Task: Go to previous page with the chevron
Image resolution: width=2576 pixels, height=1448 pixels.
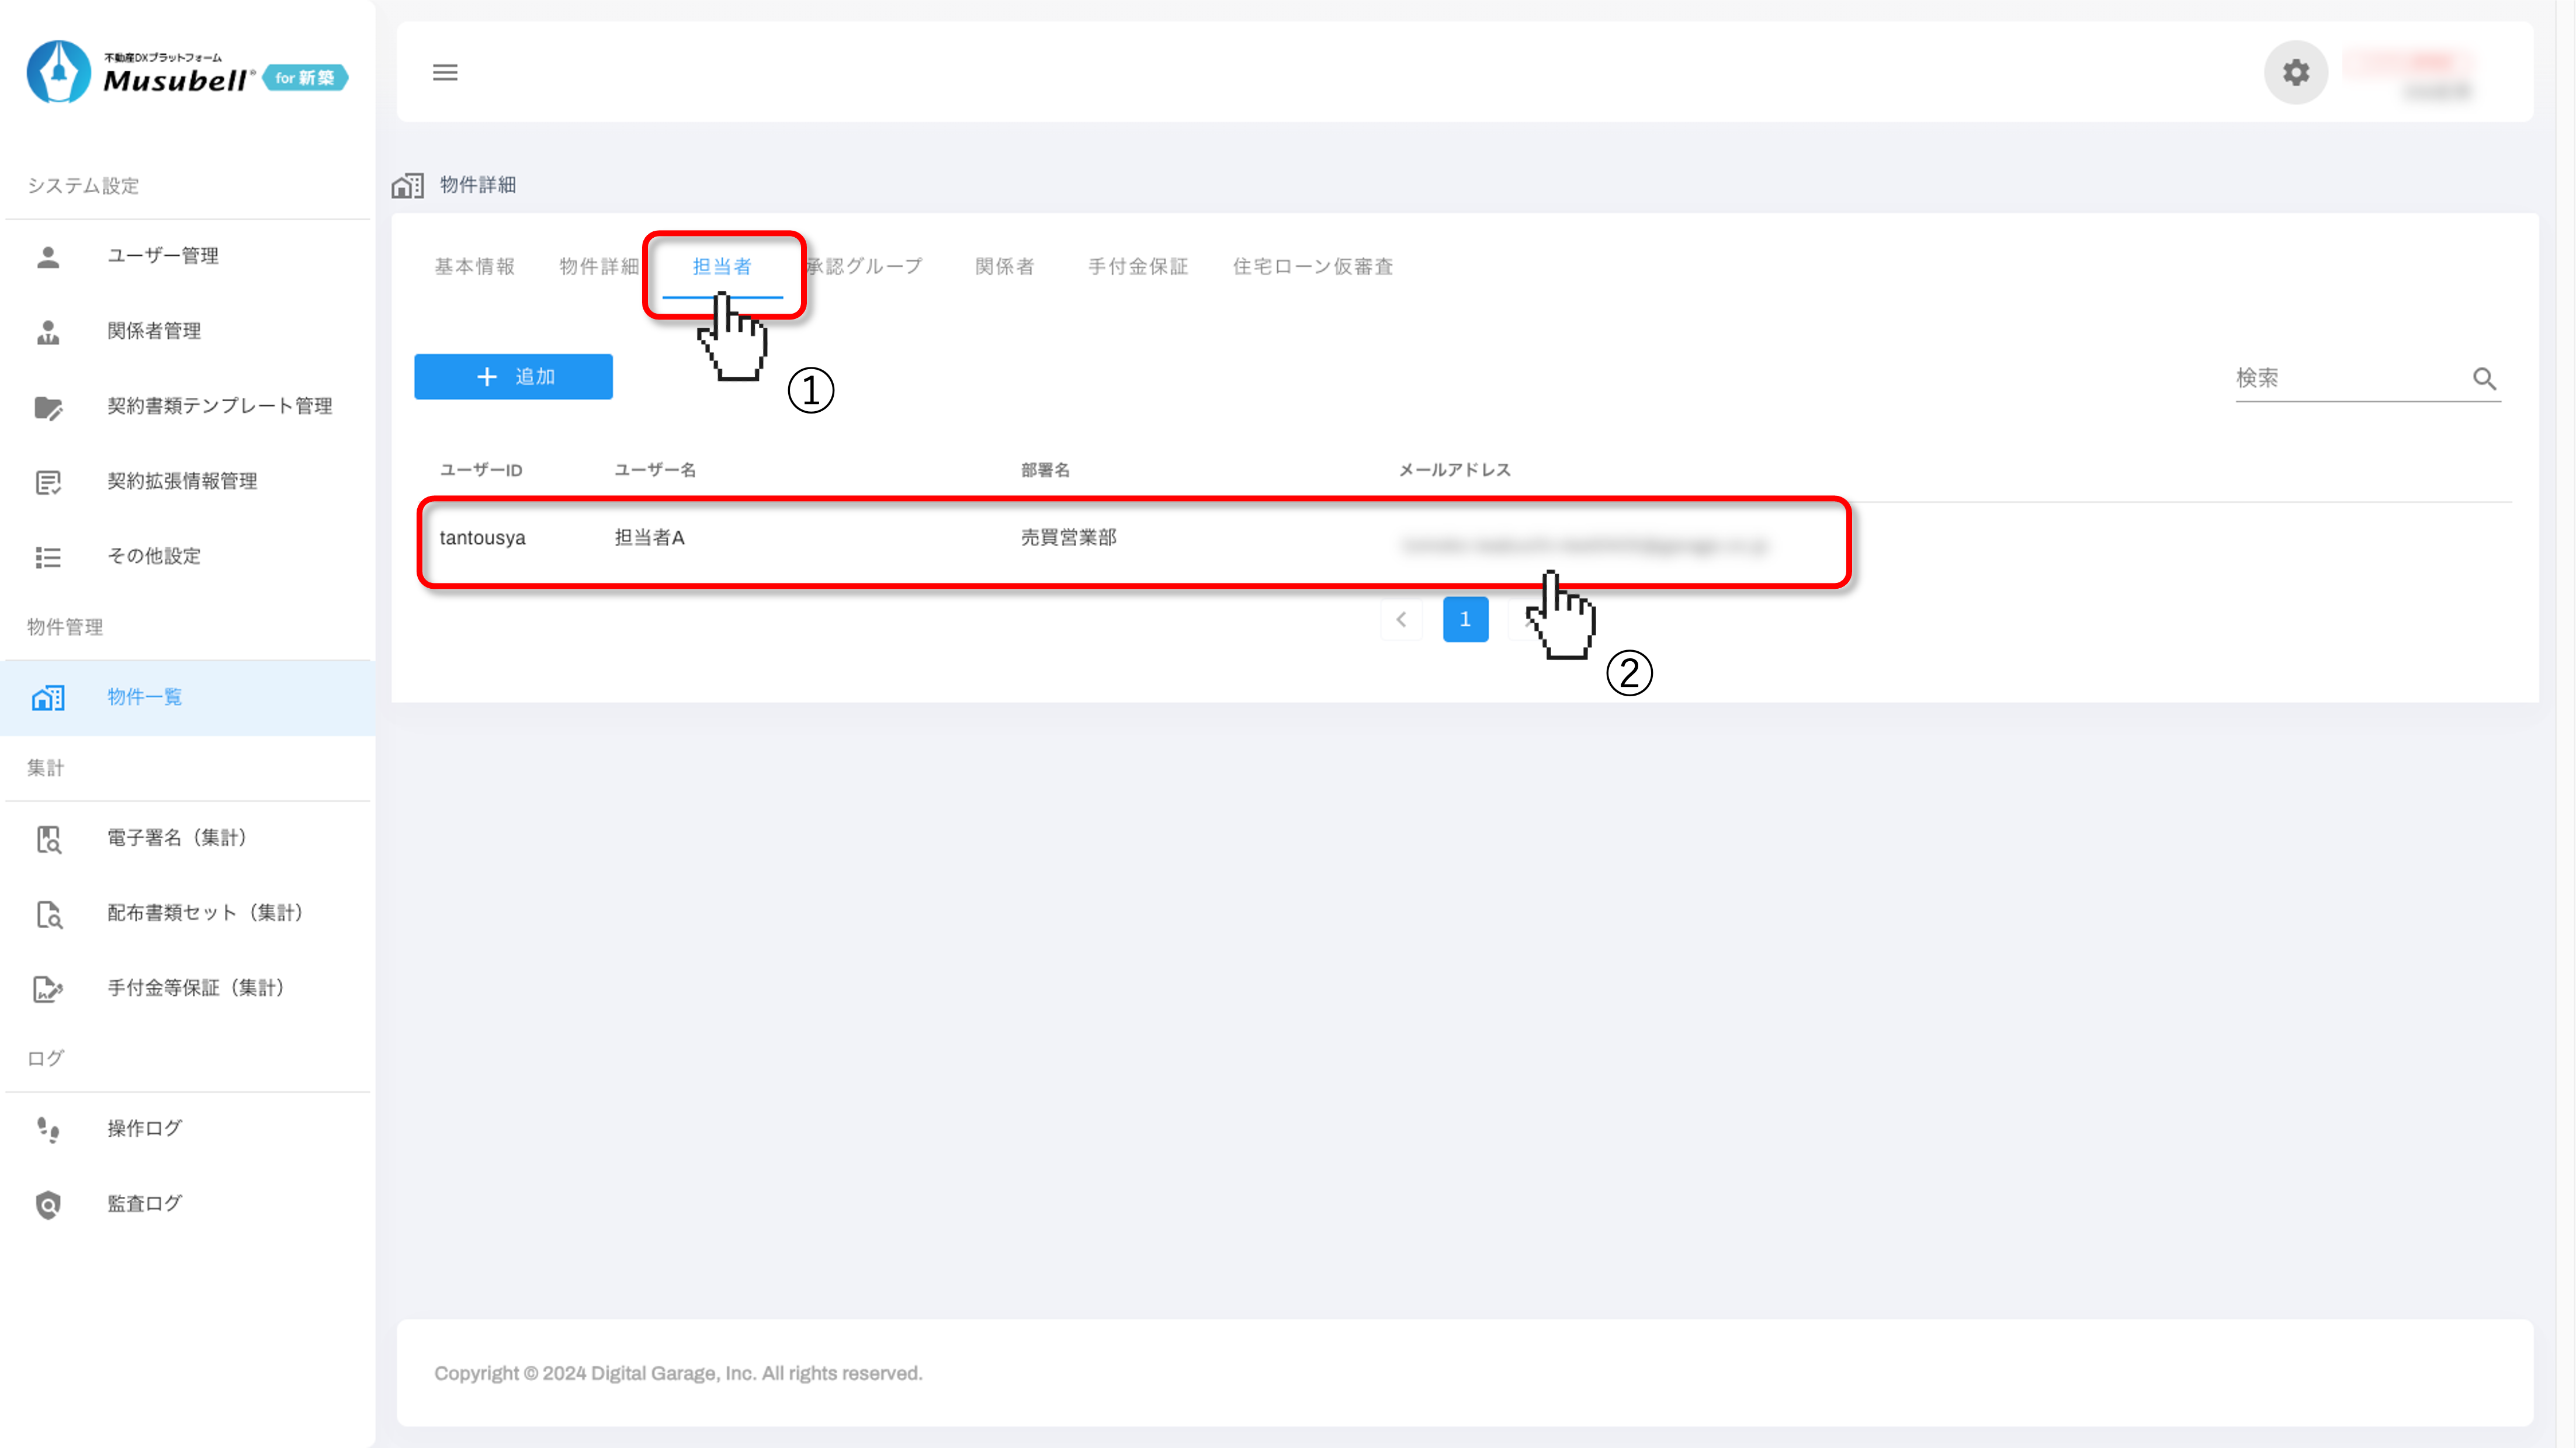Action: 1401,619
